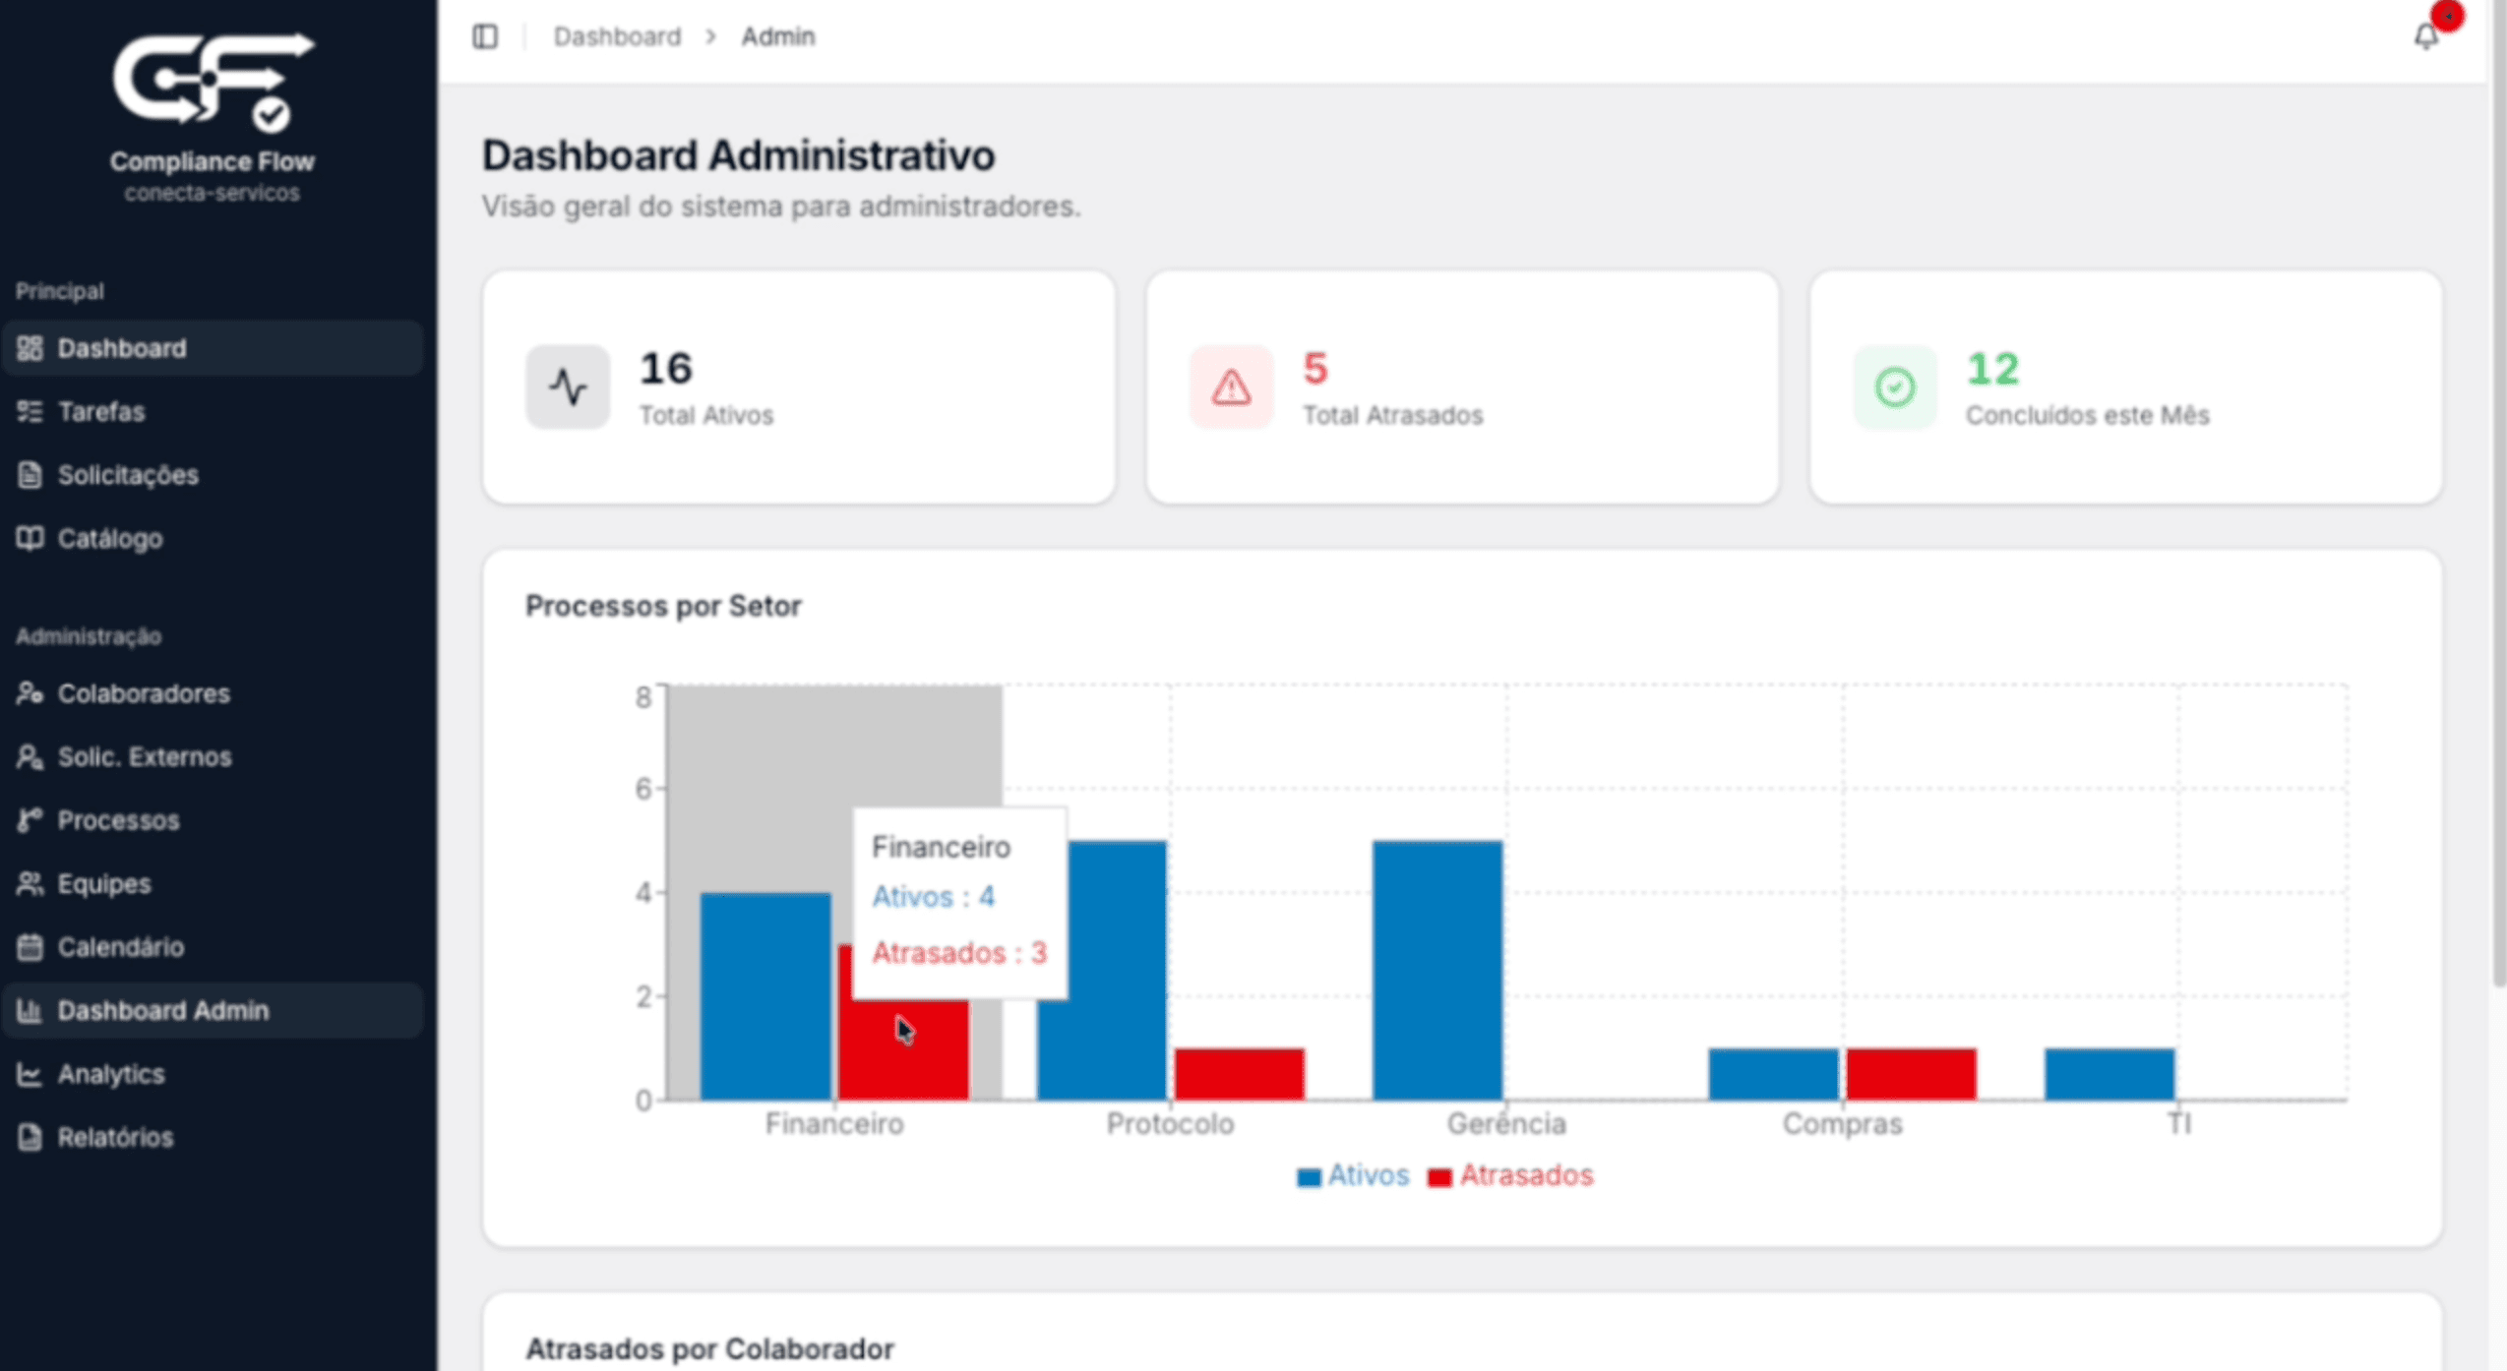Click the Catálogo book icon
Viewport: 2507px width, 1371px height.
coord(30,538)
